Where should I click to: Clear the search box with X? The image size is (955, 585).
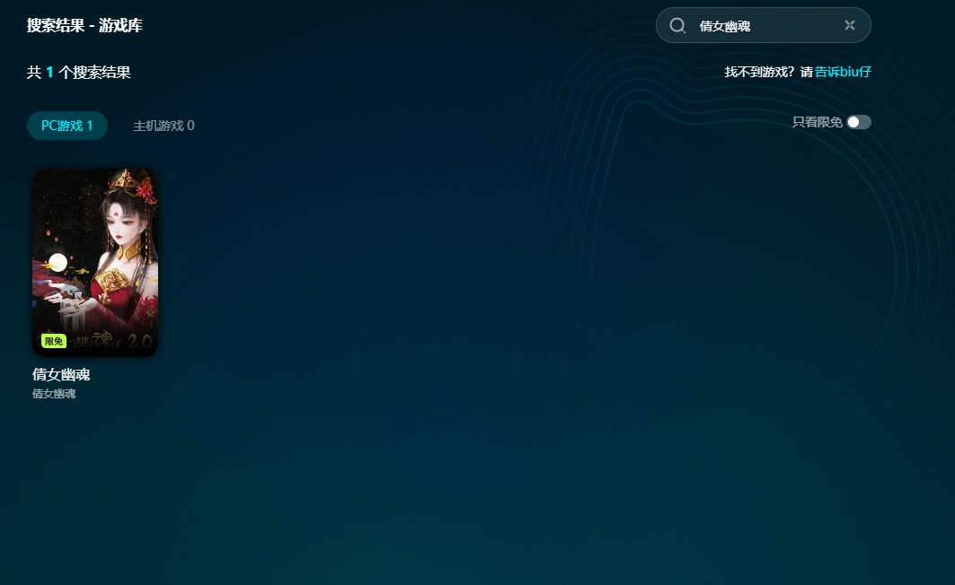(850, 25)
